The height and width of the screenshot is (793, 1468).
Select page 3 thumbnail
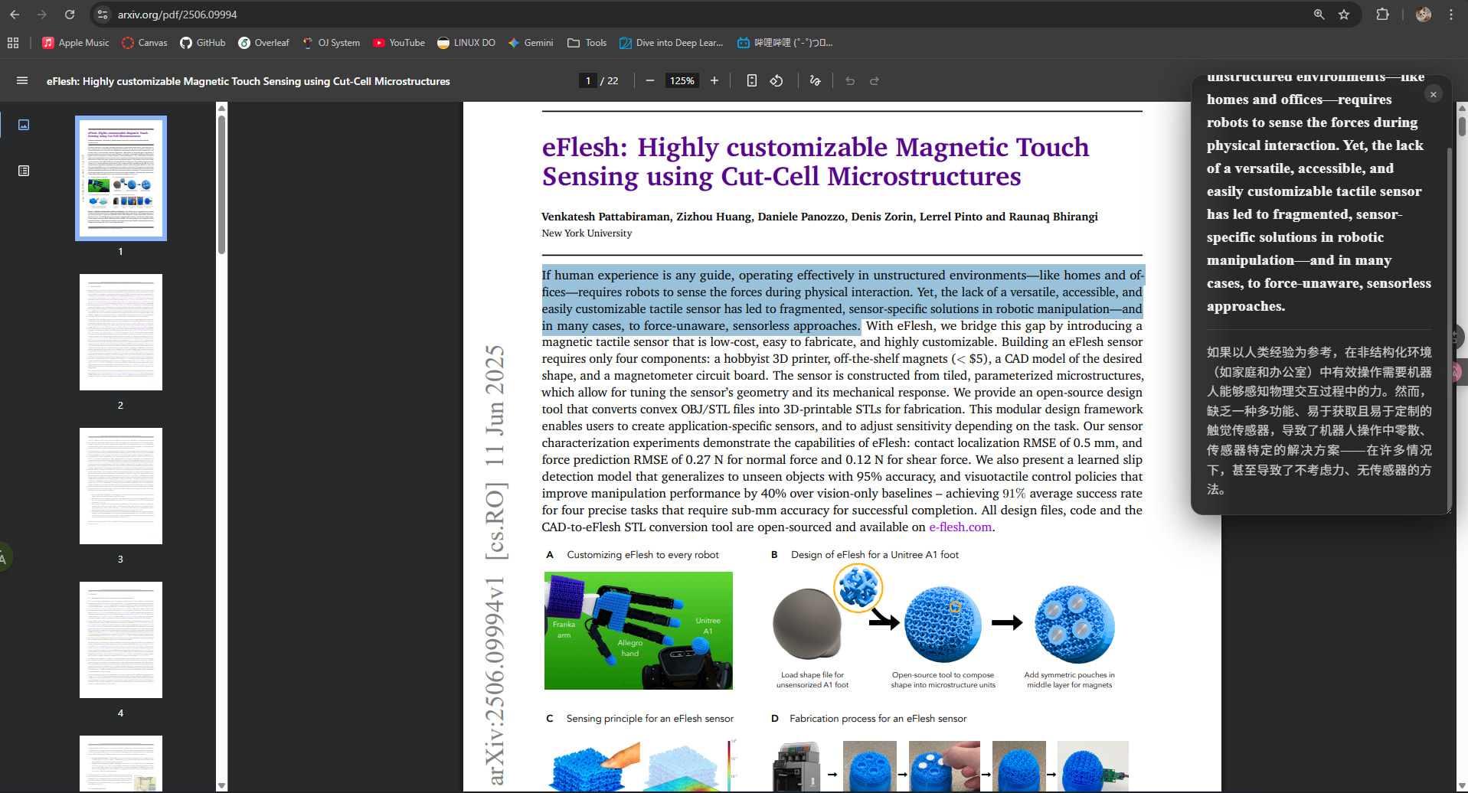click(121, 486)
